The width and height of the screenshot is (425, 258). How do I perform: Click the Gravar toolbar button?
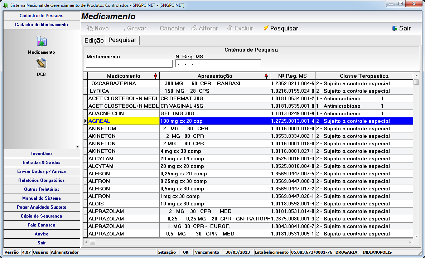click(x=135, y=29)
